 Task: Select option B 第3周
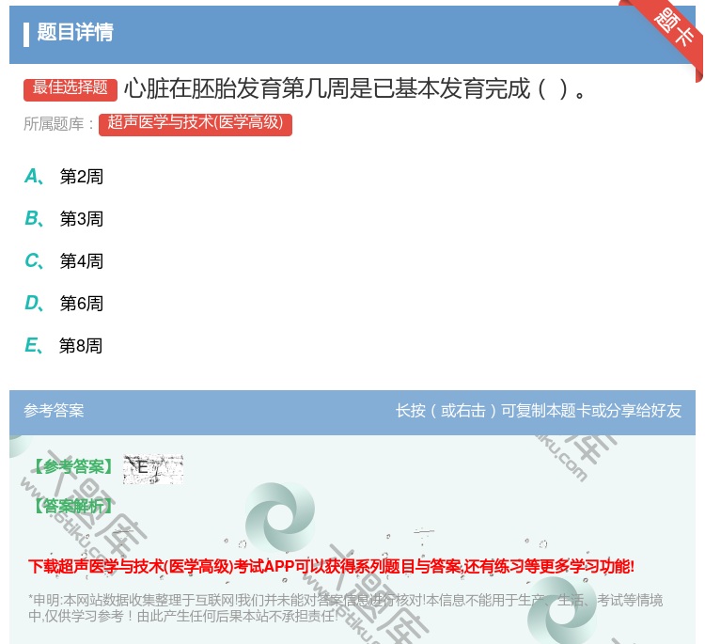[64, 218]
